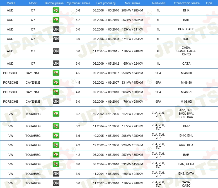
Task: Click power value 162kW / 220KM
Action: click(x=132, y=114)
